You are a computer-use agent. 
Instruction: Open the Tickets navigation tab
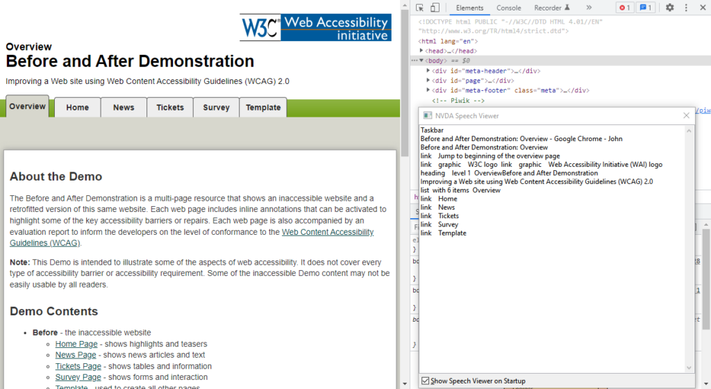point(170,108)
